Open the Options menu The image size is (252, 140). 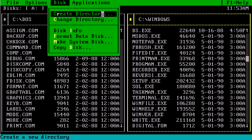pyautogui.click(x=36, y=2)
